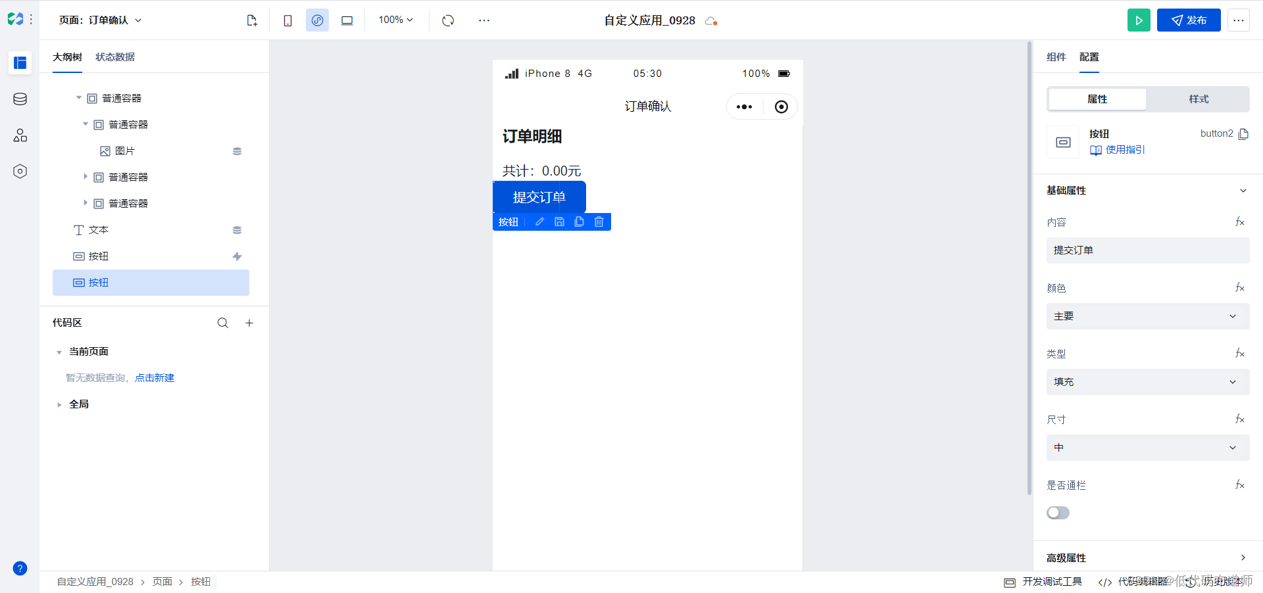
Task: Click the data binding icon on 图片 row
Action: [237, 151]
